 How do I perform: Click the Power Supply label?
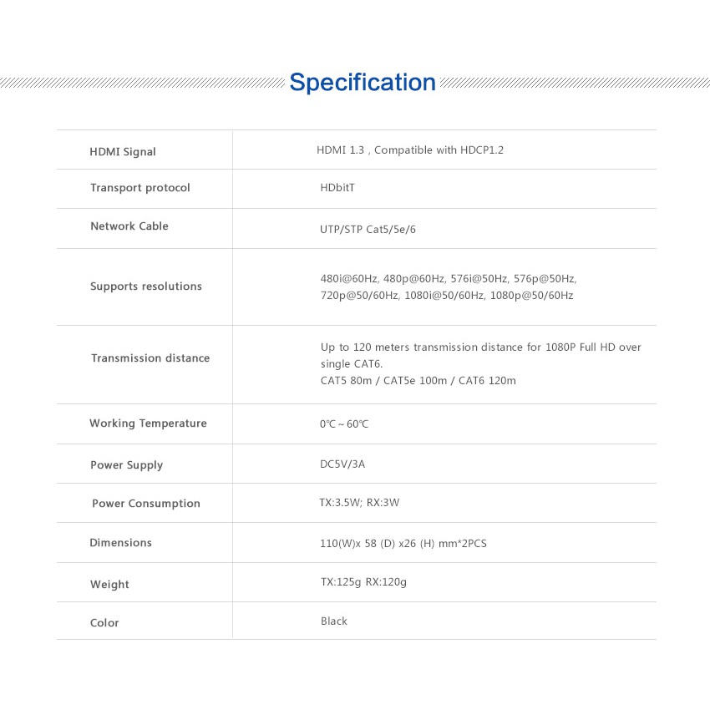point(127,465)
